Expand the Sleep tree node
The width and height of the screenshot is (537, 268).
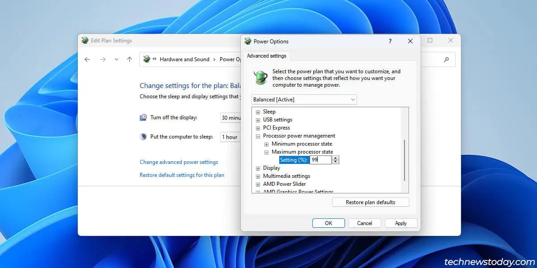coord(258,112)
